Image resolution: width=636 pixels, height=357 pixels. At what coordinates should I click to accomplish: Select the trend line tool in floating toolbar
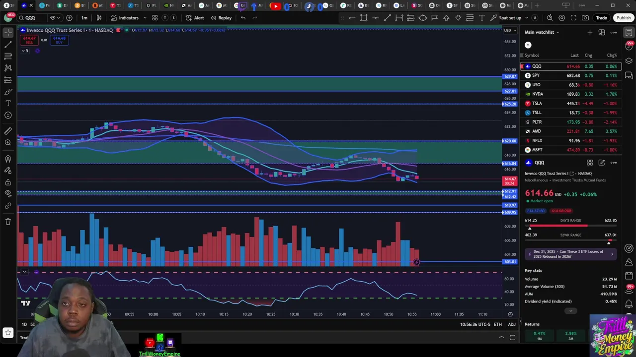(x=387, y=18)
